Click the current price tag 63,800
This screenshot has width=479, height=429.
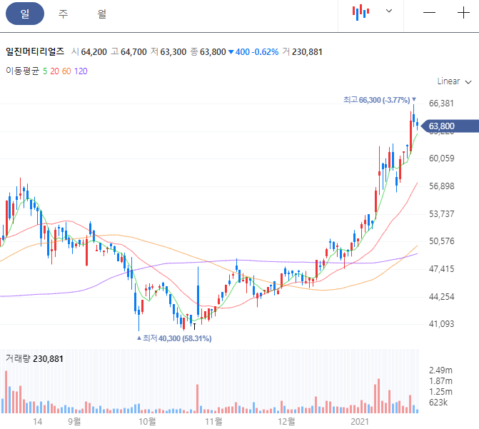click(x=450, y=126)
